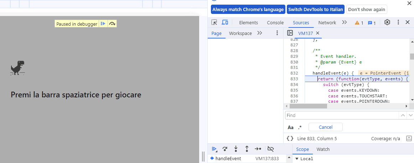The height and width of the screenshot is (163, 414).
Task: Click 'Premi la barra spaziatrice per giocare' text
Action: [76, 95]
